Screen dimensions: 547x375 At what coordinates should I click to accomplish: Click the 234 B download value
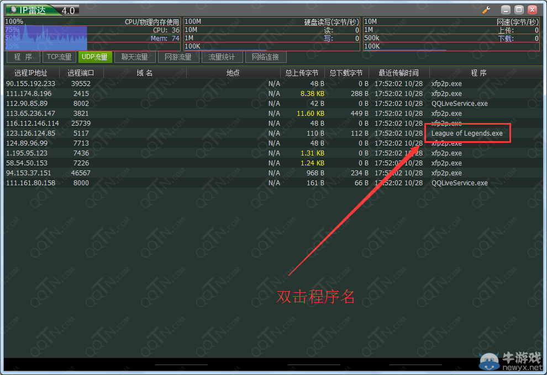pyautogui.click(x=359, y=173)
